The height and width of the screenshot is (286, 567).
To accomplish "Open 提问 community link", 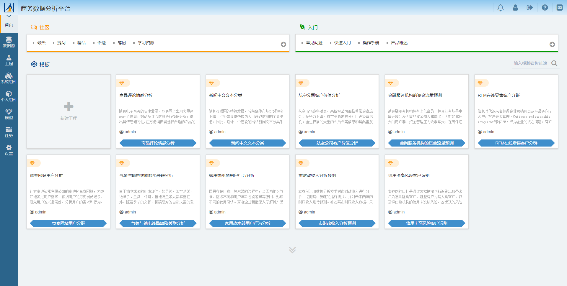I will [x=61, y=43].
